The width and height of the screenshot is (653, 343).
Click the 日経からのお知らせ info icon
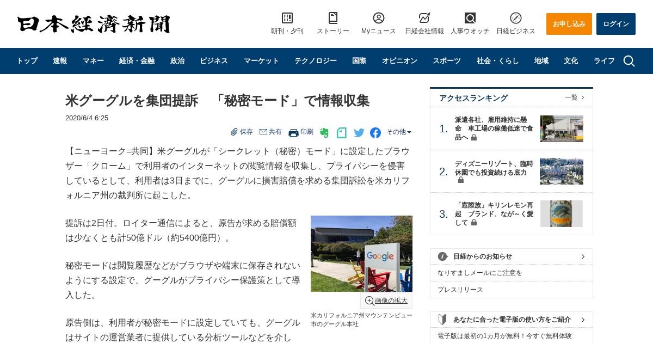pyautogui.click(x=443, y=256)
